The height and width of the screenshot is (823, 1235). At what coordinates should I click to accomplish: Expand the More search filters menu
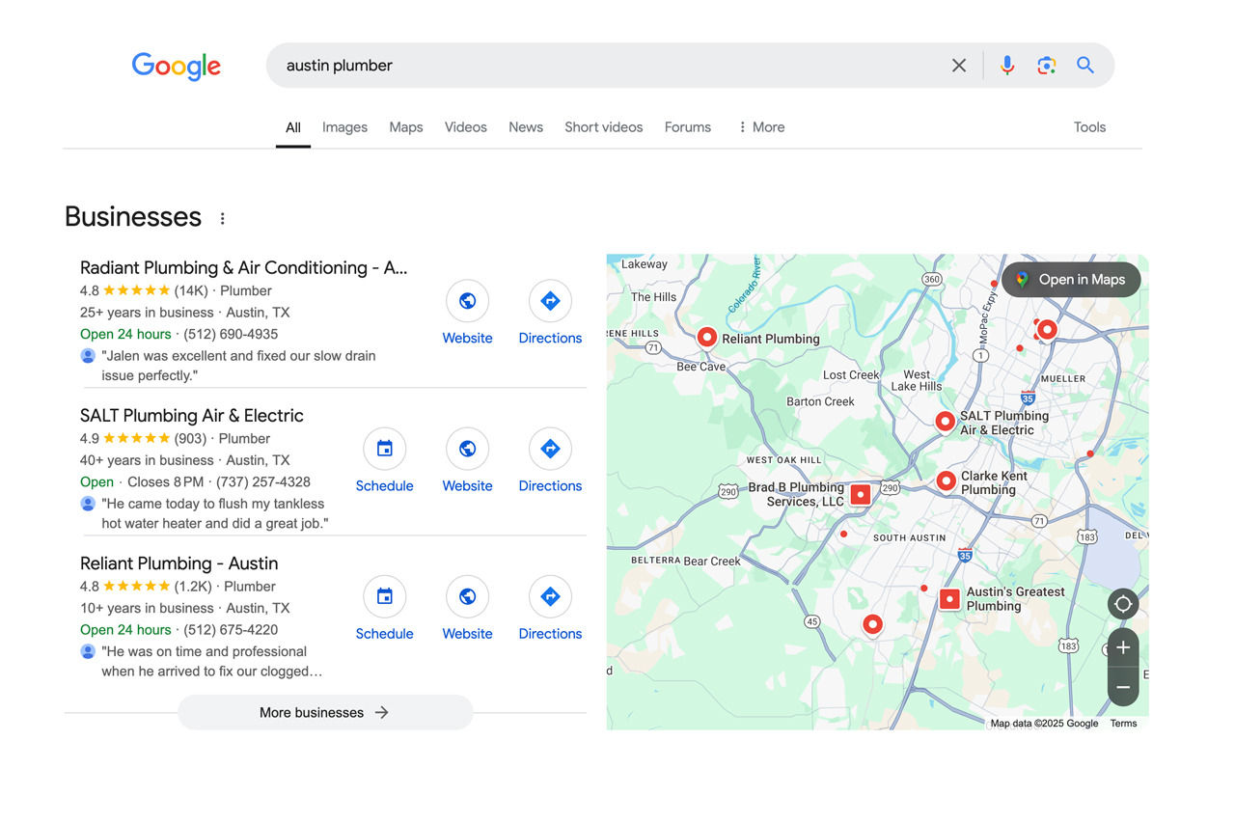pos(761,127)
